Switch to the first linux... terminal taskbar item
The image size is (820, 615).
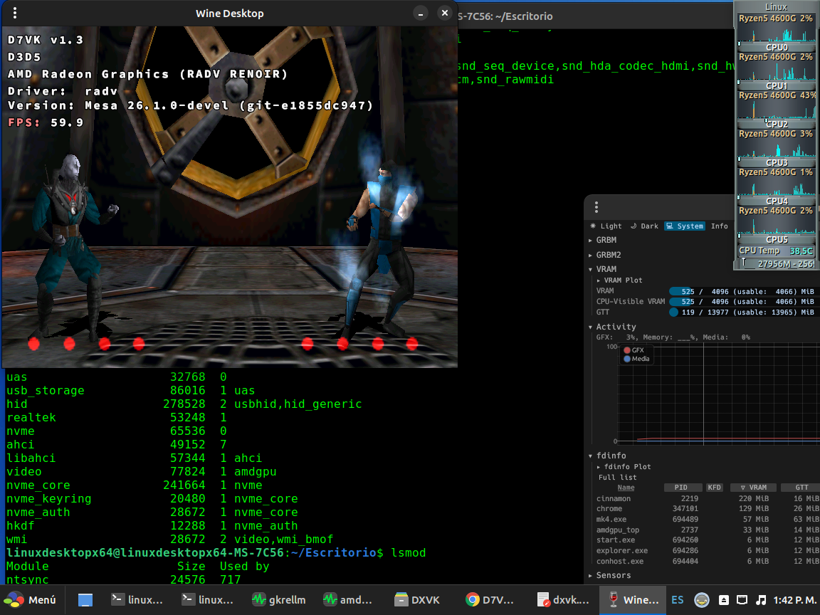click(137, 600)
